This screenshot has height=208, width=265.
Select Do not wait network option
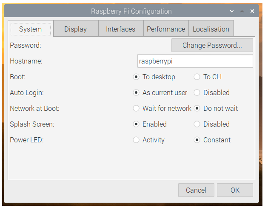(x=197, y=108)
